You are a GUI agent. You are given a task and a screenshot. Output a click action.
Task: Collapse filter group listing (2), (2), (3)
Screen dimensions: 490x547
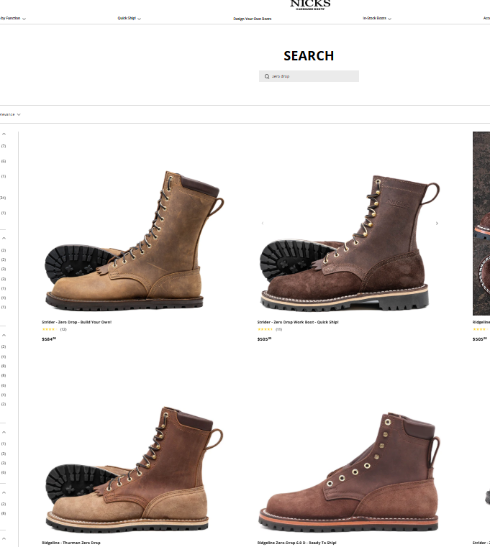(x=4, y=238)
